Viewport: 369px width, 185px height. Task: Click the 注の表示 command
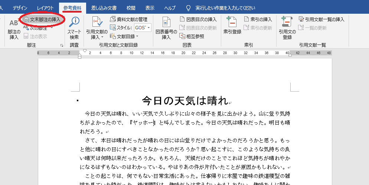[x=35, y=36]
